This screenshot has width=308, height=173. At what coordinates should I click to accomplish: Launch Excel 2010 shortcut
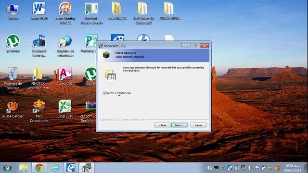coord(65,109)
